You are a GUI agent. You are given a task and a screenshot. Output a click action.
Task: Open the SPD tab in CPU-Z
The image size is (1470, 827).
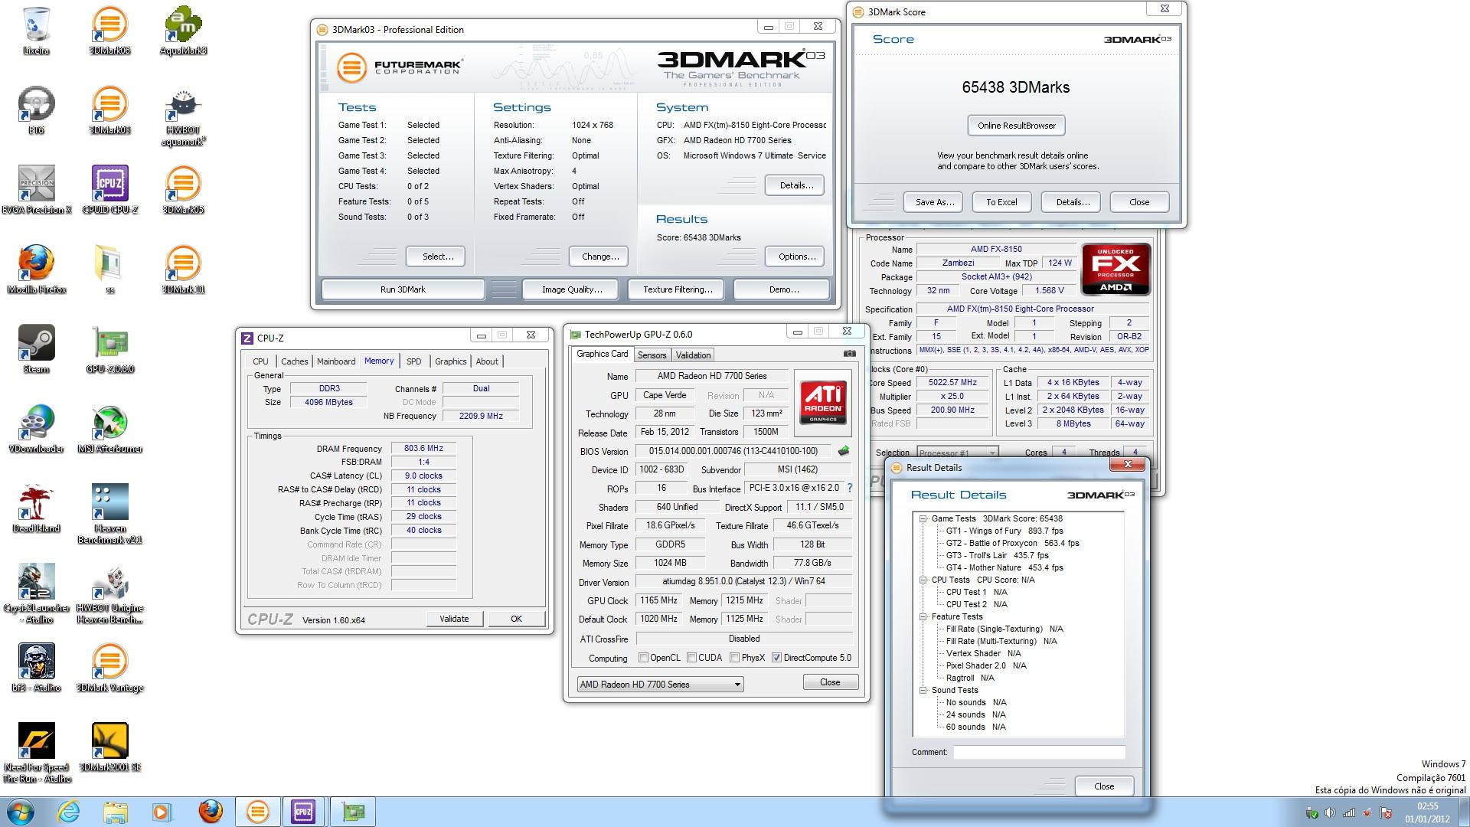414,361
